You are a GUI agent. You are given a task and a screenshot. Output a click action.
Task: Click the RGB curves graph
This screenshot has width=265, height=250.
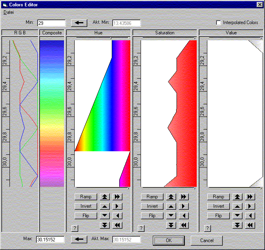pos(24,113)
